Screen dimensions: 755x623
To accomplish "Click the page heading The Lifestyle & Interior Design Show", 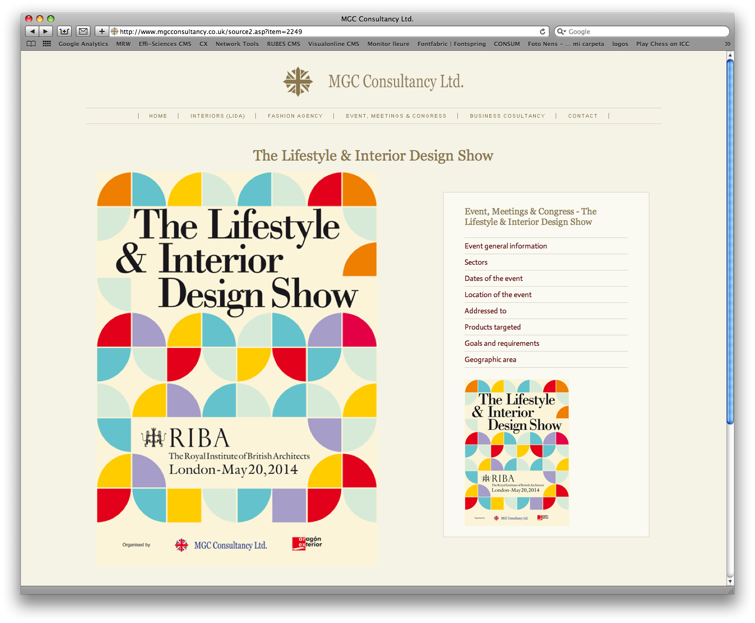I will (373, 156).
